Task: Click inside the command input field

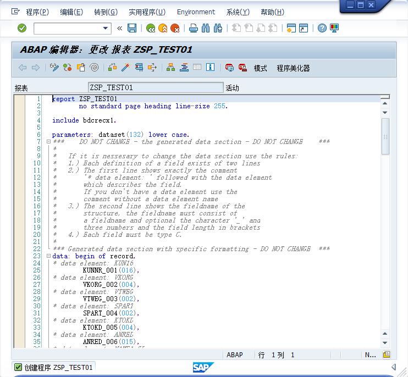Action: pyautogui.click(x=68, y=29)
